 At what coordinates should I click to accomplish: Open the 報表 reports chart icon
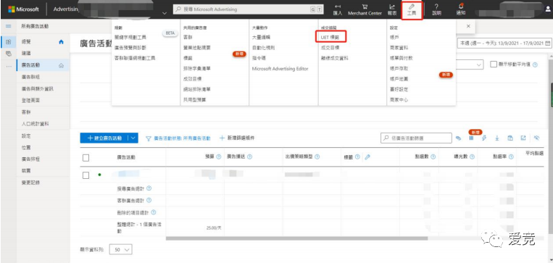[x=392, y=7]
